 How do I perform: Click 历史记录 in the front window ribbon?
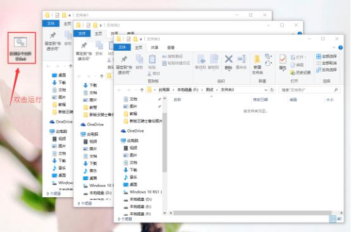tap(300, 72)
